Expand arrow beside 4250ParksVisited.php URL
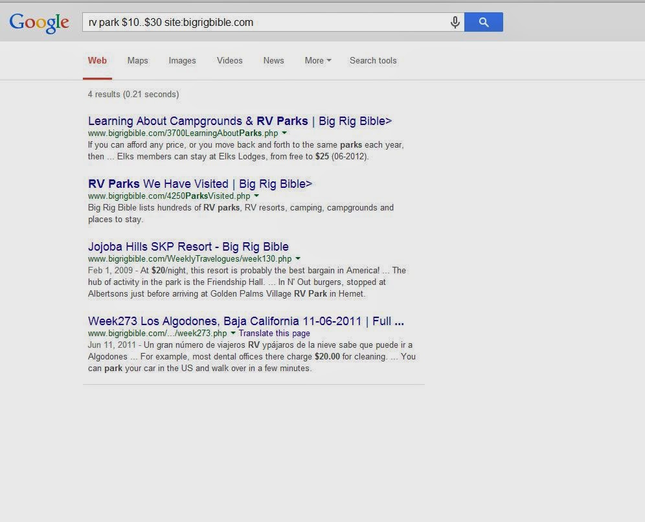645x522 pixels. [x=256, y=196]
